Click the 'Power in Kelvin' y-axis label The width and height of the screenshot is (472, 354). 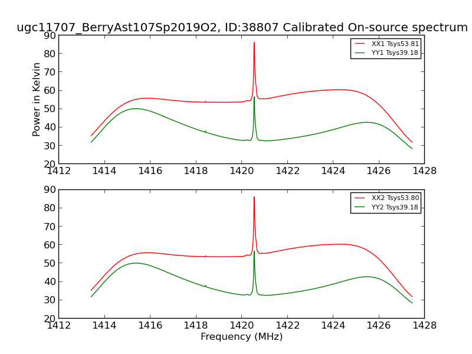36,100
